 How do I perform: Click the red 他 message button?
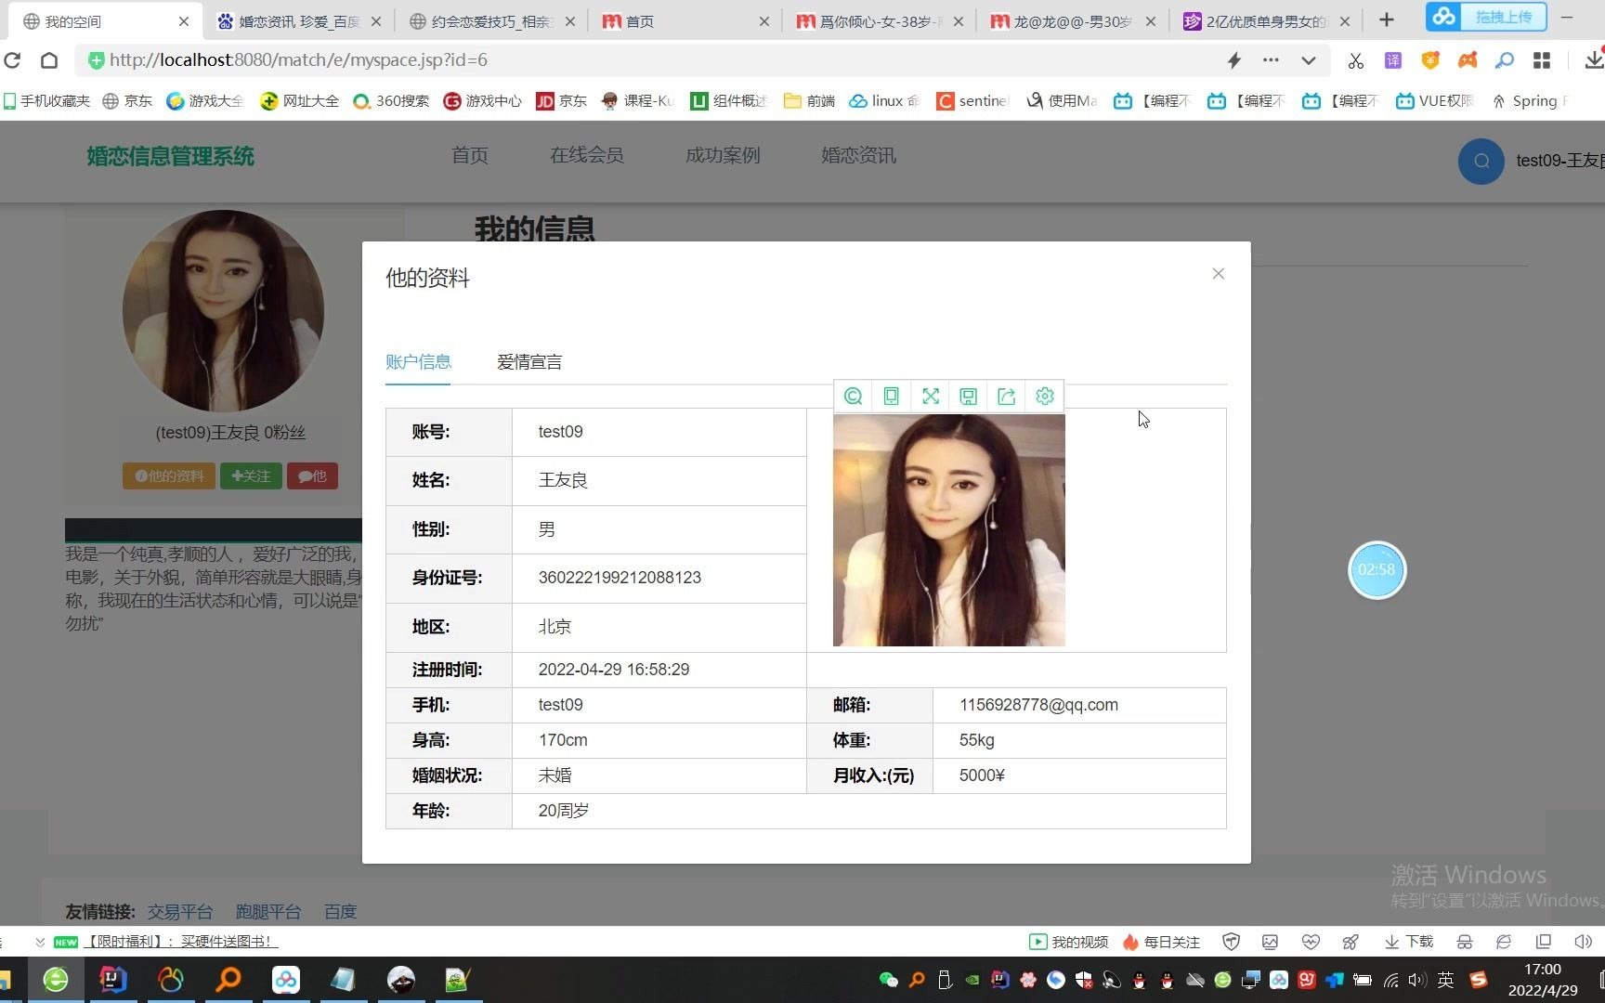click(312, 476)
